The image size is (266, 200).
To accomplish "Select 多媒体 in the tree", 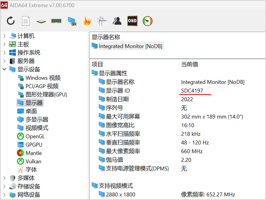I will click(x=26, y=178).
